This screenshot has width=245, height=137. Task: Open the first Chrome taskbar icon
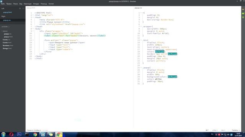click(35, 134)
